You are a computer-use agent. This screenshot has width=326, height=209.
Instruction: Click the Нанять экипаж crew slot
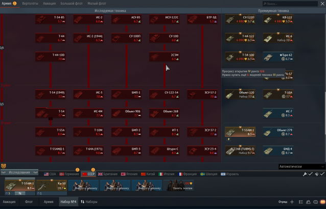click(x=179, y=185)
